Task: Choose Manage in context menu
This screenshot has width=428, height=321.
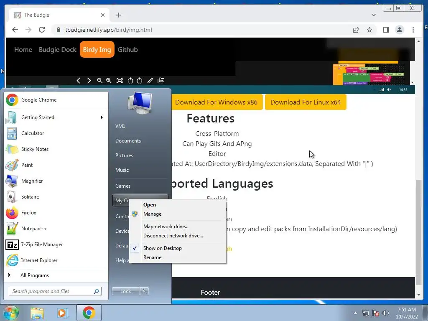Action: (x=178, y=214)
